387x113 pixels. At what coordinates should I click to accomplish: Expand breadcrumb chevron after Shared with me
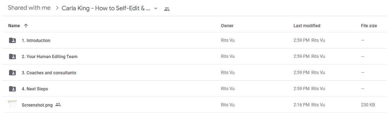tap(57, 8)
